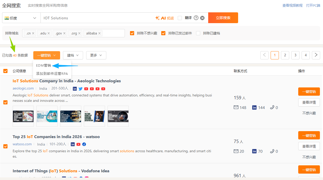
Task: Click the LinkedIn contact icon showing 70
Action: pos(254,151)
